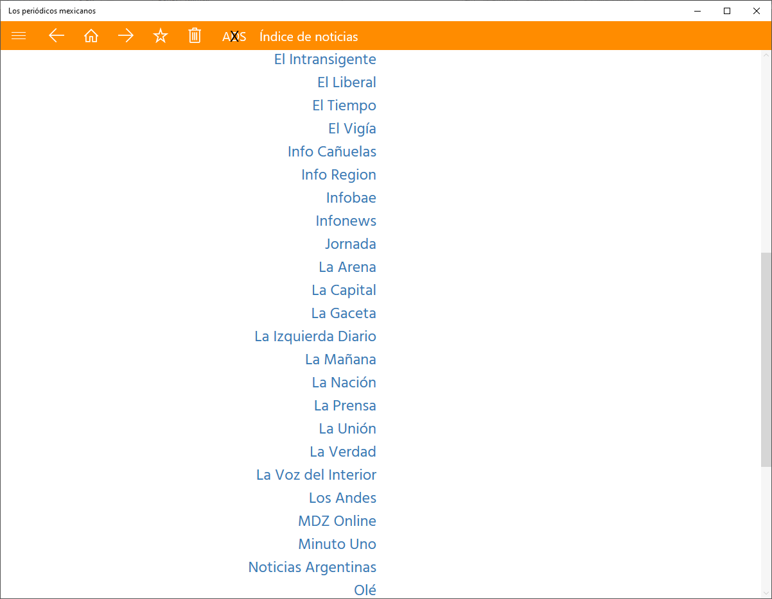Open Infonews link

[x=346, y=221]
